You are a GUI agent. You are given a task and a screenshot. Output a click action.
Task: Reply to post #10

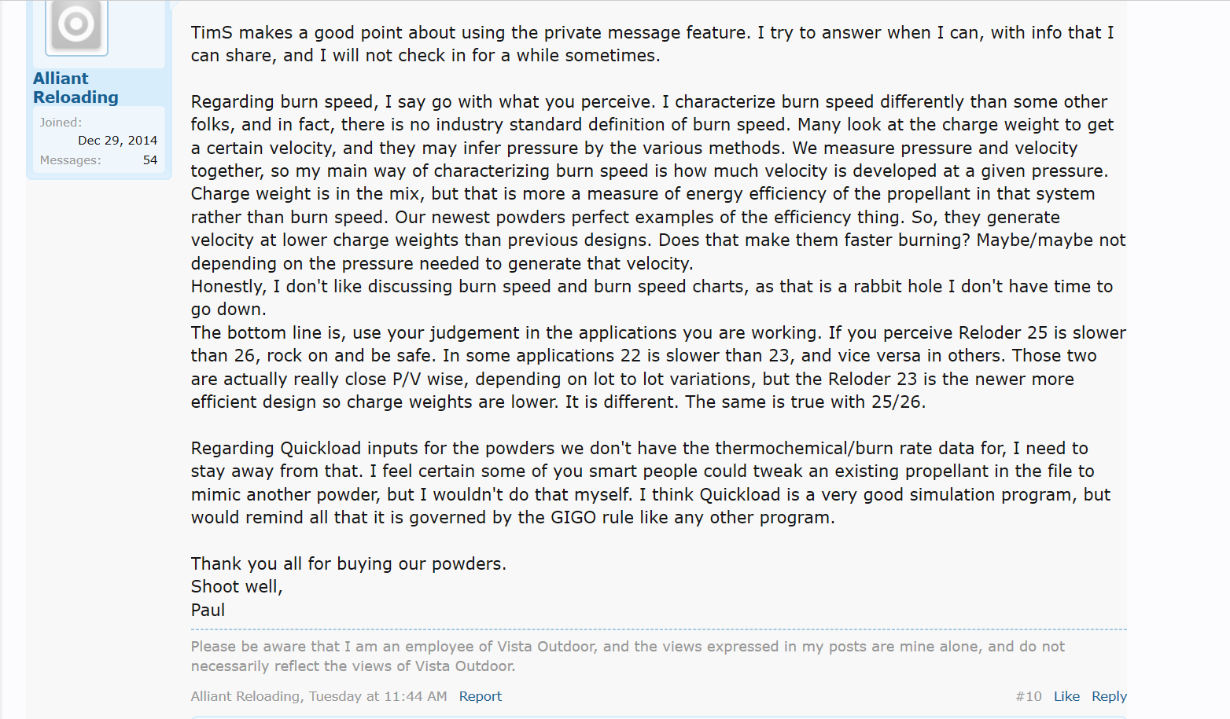coord(1109,696)
